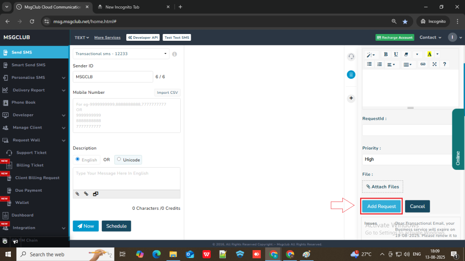Click the Recharge Account button
Viewport: 465px width, 261px height.
tap(395, 38)
